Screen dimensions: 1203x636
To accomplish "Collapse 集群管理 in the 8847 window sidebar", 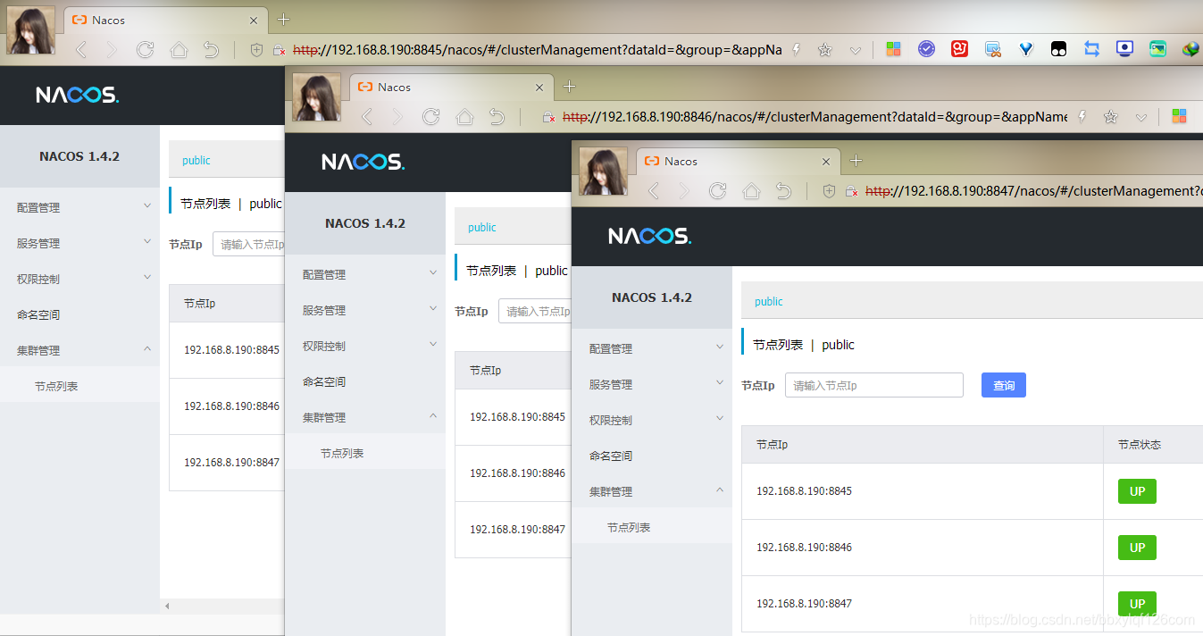I will (652, 491).
